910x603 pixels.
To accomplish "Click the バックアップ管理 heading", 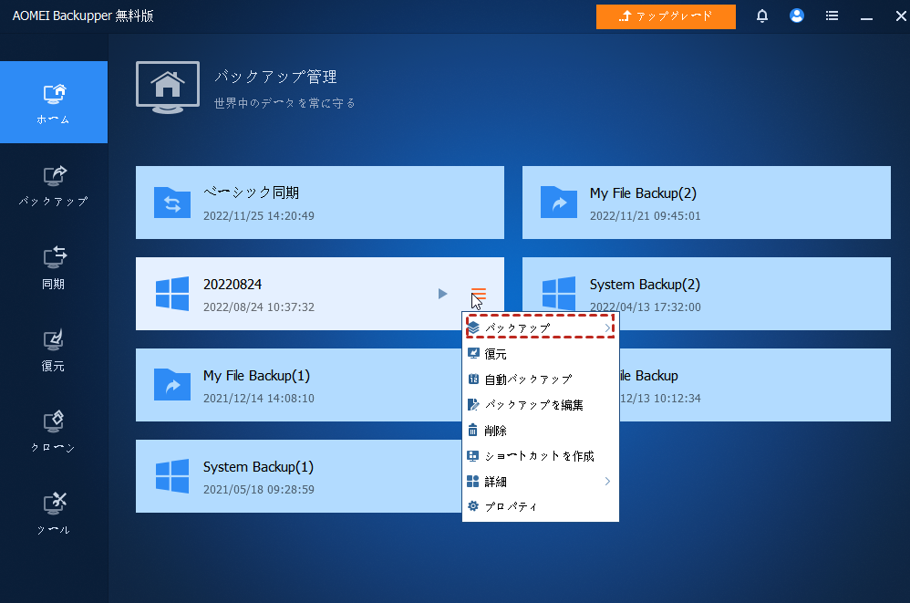I will pyautogui.click(x=275, y=77).
